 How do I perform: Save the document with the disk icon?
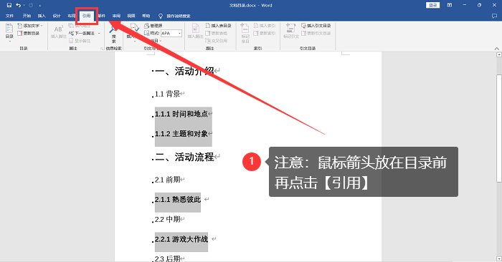coord(9,5)
